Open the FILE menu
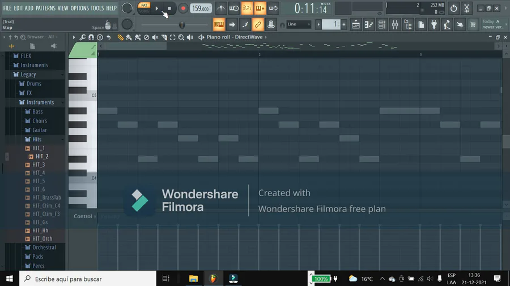This screenshot has height=286, width=510. point(7,8)
